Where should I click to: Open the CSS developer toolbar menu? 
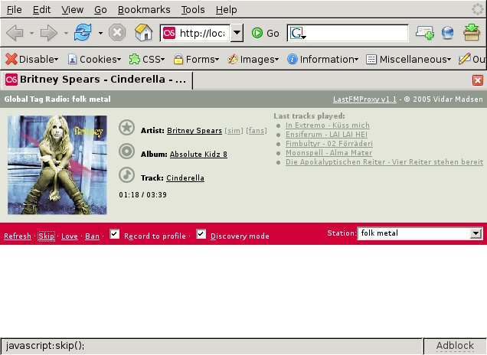click(x=146, y=59)
